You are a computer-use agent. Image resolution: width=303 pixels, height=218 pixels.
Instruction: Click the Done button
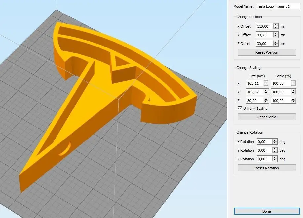[267, 211]
